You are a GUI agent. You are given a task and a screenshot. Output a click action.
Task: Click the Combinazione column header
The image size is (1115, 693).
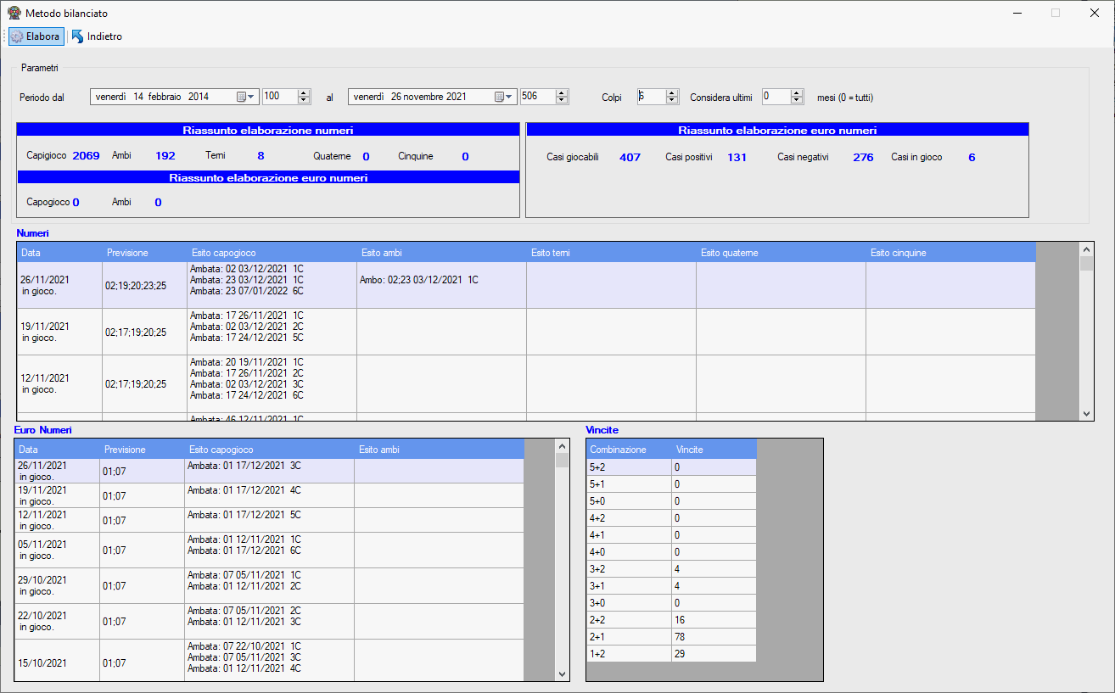[x=629, y=450]
